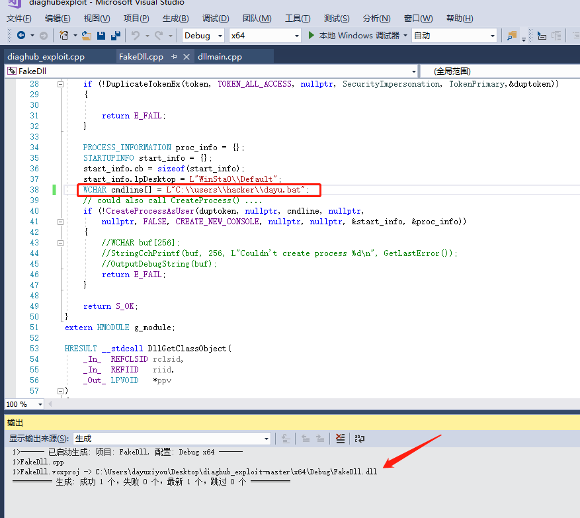Open the 调试(D) menu

pos(216,18)
